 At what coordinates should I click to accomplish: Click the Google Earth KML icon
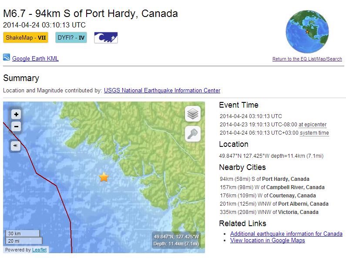[x=7, y=58]
